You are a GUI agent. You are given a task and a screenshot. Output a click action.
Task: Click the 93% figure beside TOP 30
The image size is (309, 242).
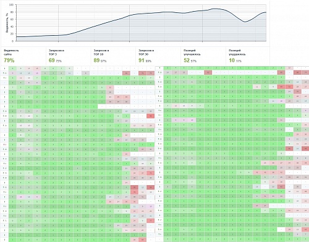[148, 61]
